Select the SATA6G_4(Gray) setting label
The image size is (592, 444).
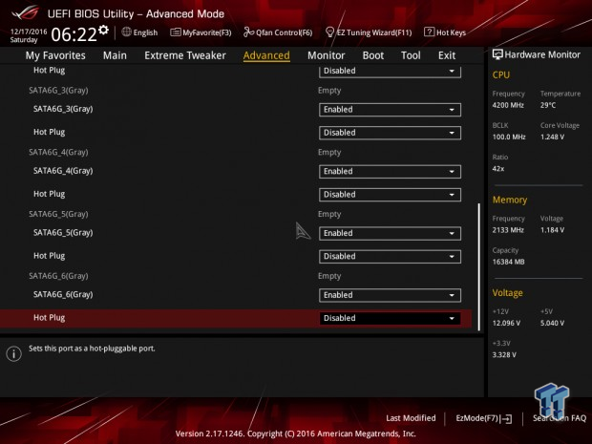click(x=63, y=171)
